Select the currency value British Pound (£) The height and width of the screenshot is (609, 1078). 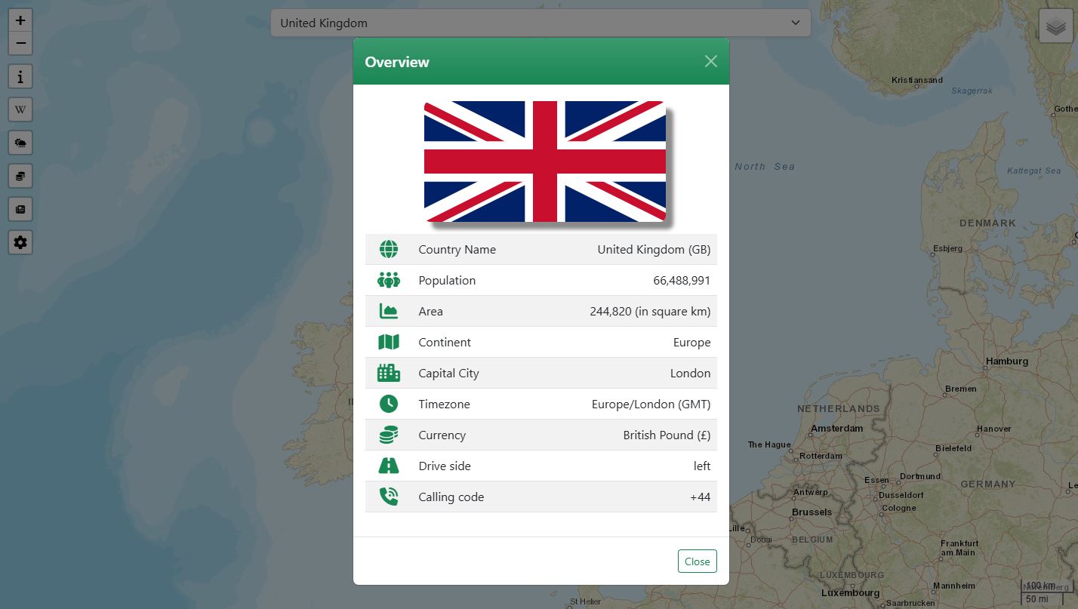tap(667, 435)
